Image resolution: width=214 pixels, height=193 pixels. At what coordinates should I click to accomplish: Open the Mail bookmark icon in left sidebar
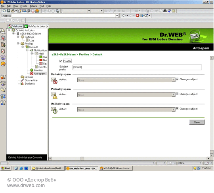(3, 31)
